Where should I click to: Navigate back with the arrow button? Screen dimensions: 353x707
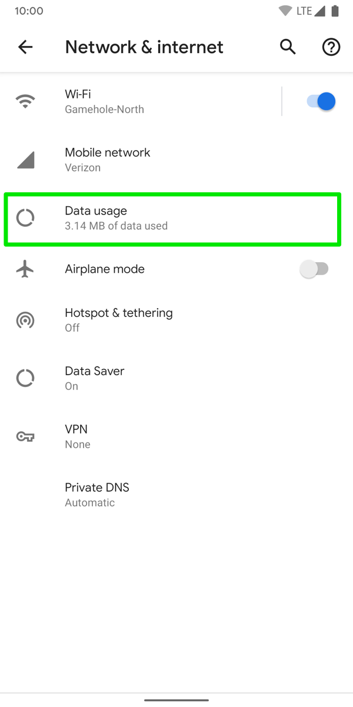pos(25,47)
